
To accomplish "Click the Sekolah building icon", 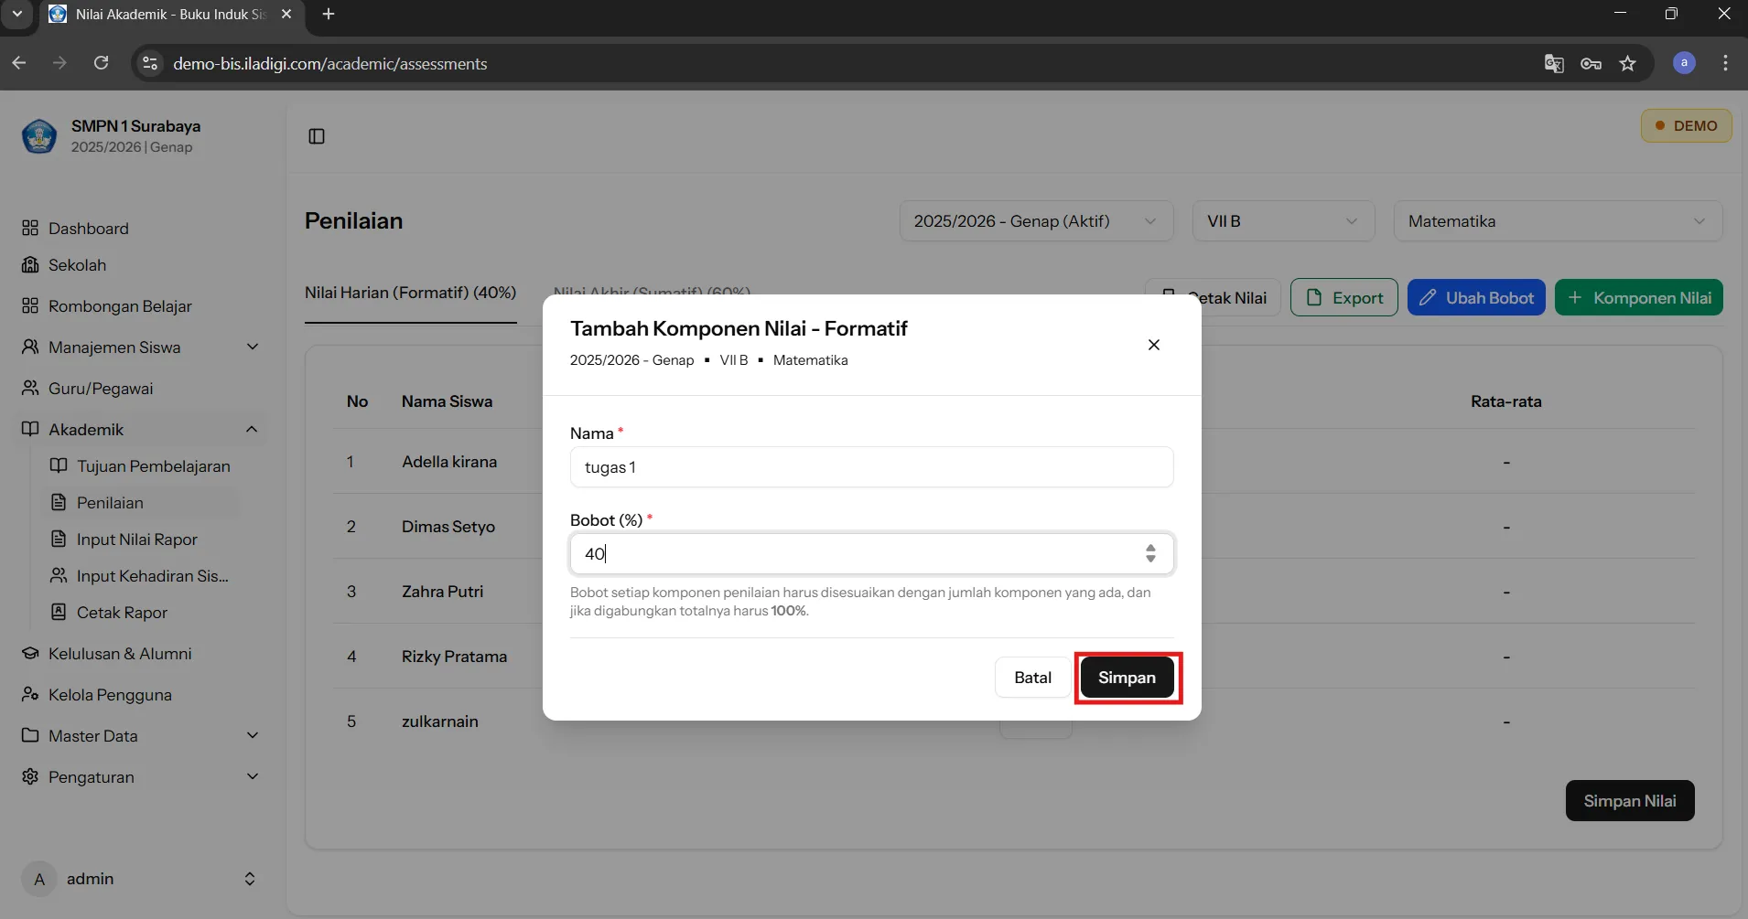I will (x=30, y=265).
